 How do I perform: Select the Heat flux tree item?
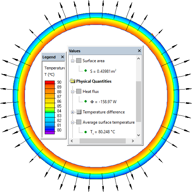tap(91, 92)
